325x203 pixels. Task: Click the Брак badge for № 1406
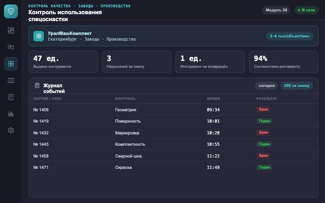point(263,109)
